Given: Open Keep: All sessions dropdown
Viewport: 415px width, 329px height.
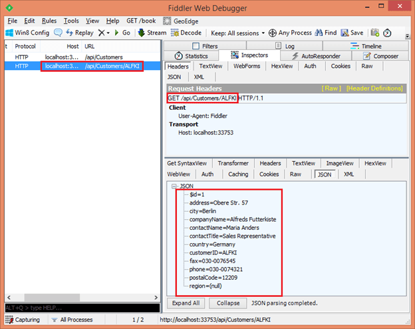Looking at the screenshot, I should coord(237,33).
